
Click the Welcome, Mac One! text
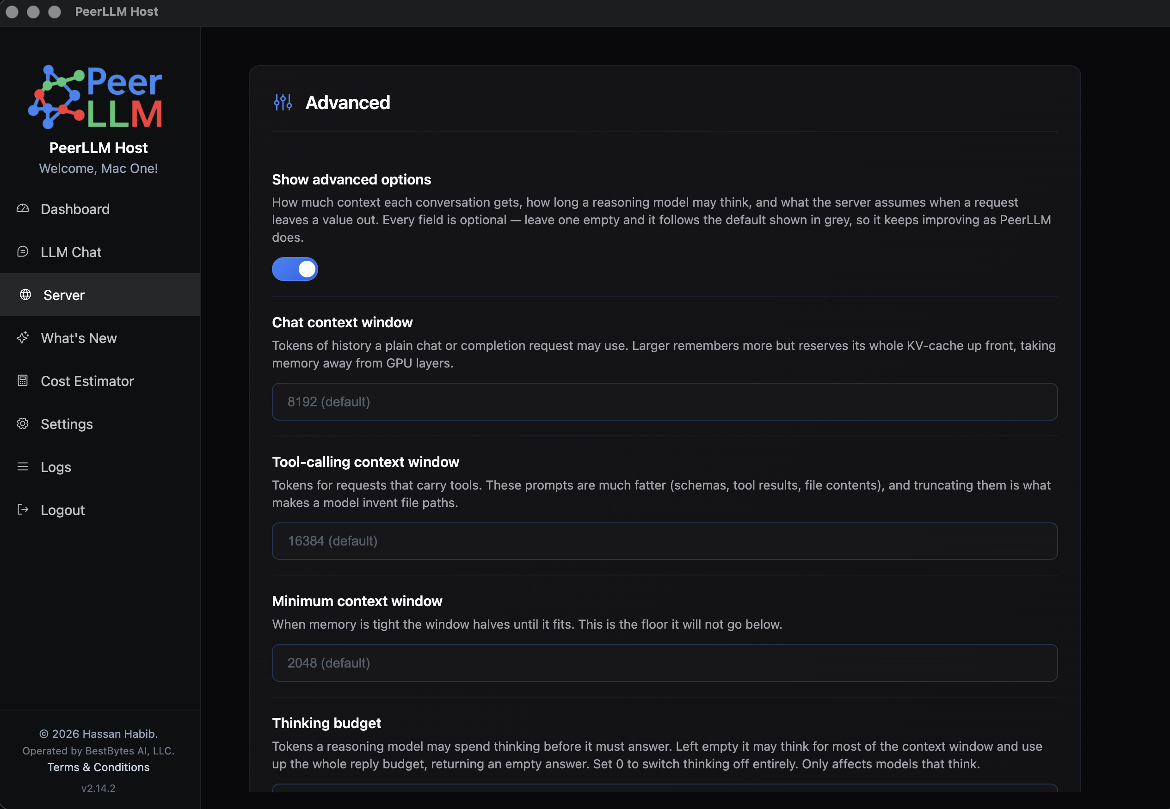[x=99, y=168]
